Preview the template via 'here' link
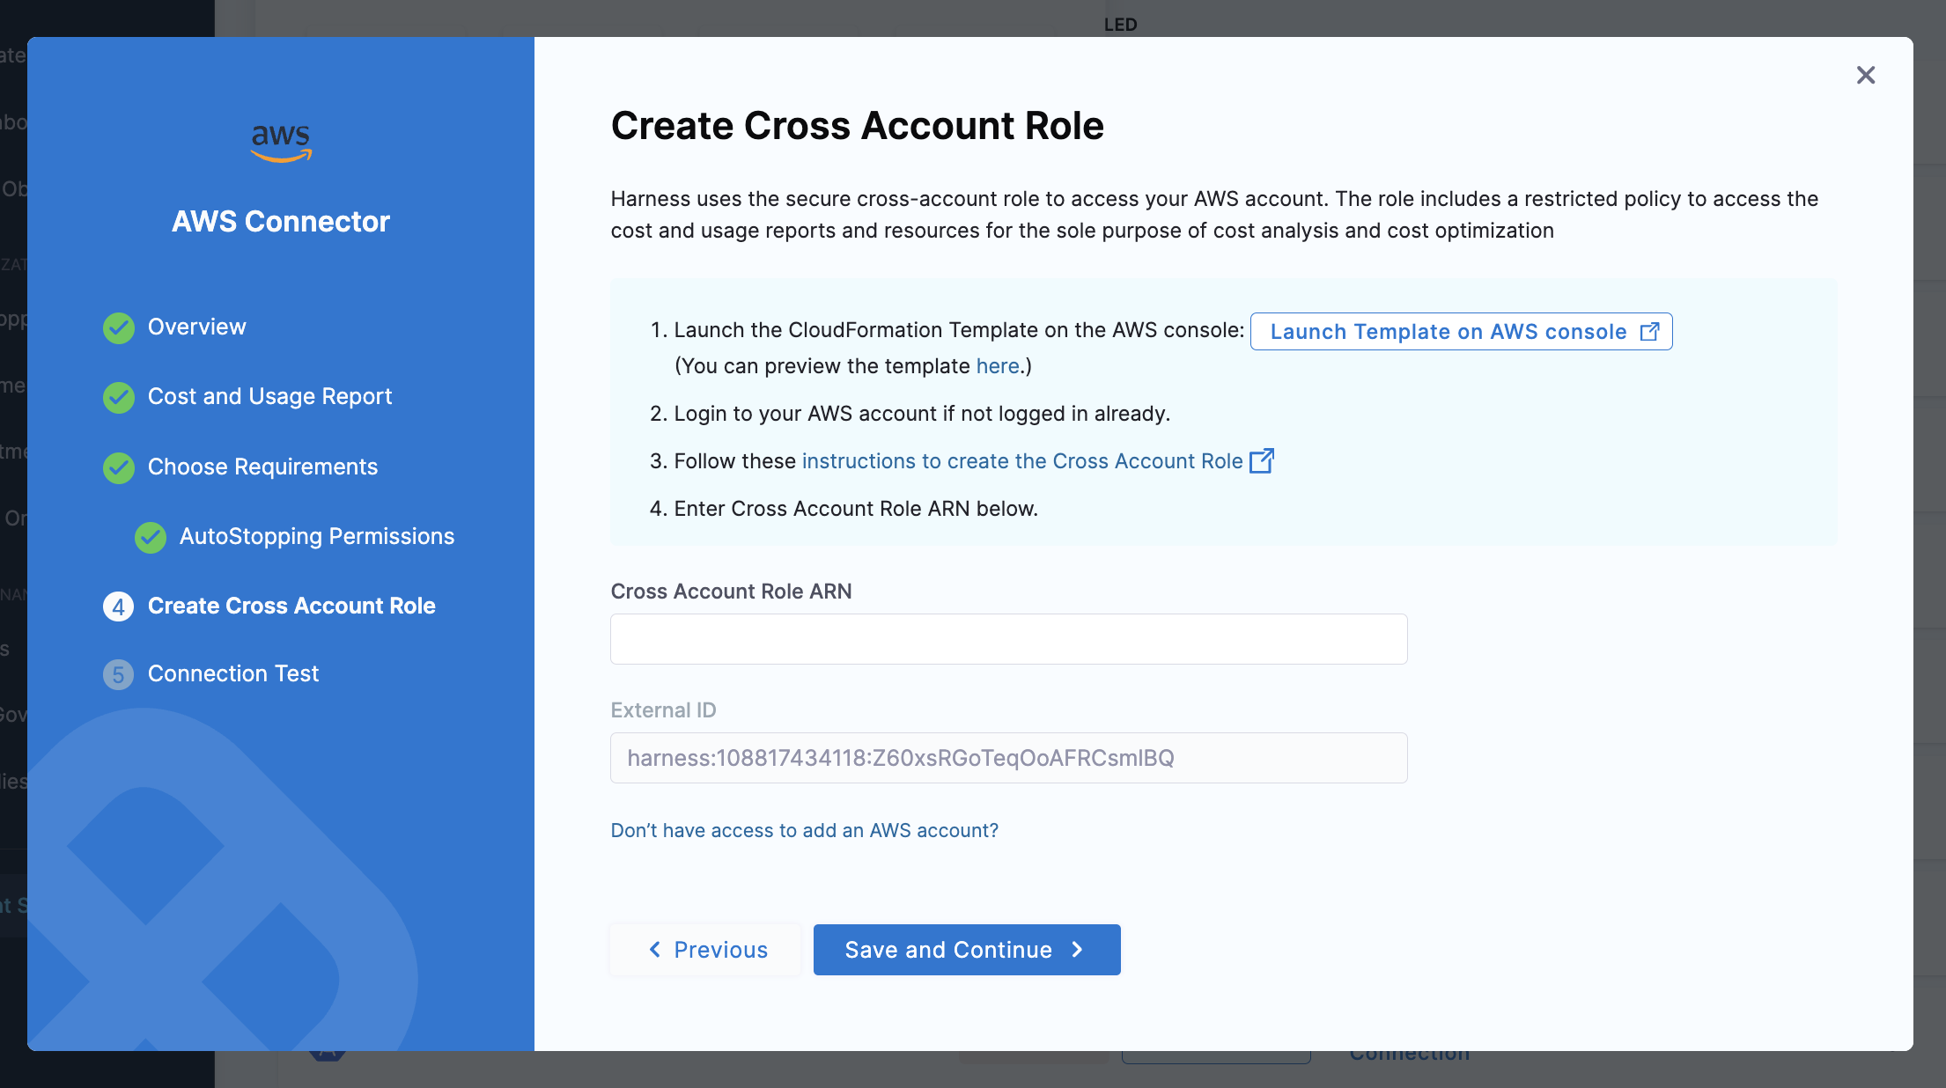 point(998,366)
